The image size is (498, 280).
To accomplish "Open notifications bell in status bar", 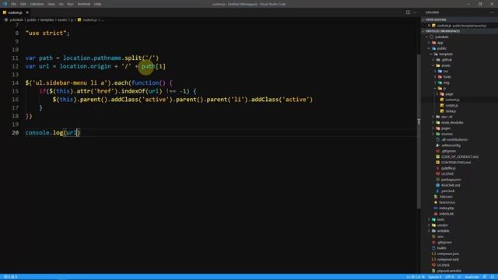I will click(x=493, y=277).
